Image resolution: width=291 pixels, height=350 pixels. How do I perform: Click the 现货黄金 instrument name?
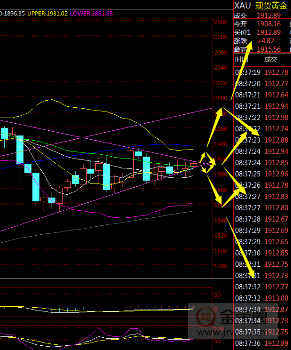coord(272,6)
